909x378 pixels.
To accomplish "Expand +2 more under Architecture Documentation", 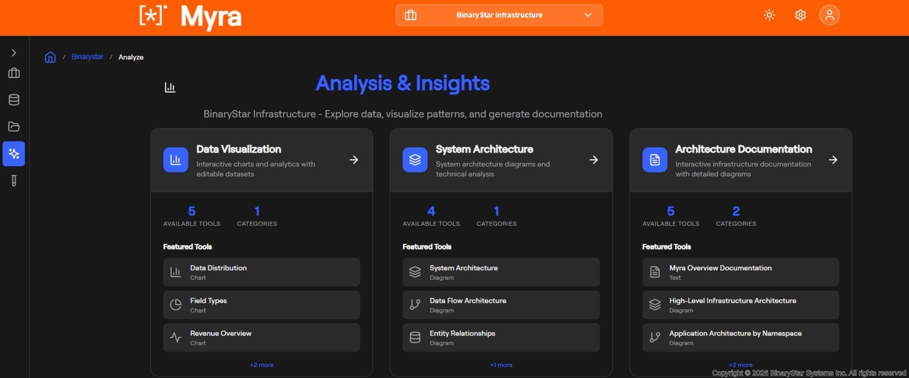I will (740, 365).
